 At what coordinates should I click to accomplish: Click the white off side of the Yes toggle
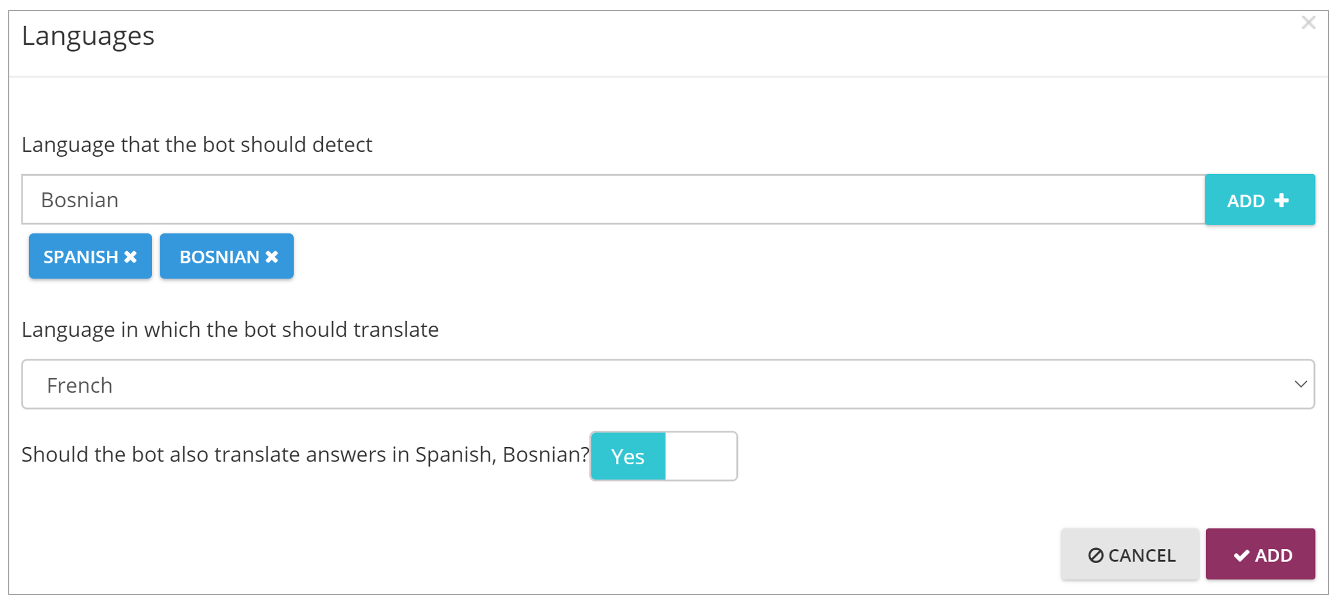(701, 456)
